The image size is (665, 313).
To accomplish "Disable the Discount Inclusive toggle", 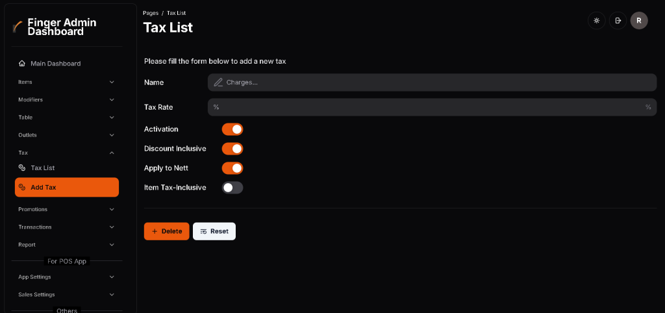I will click(232, 149).
